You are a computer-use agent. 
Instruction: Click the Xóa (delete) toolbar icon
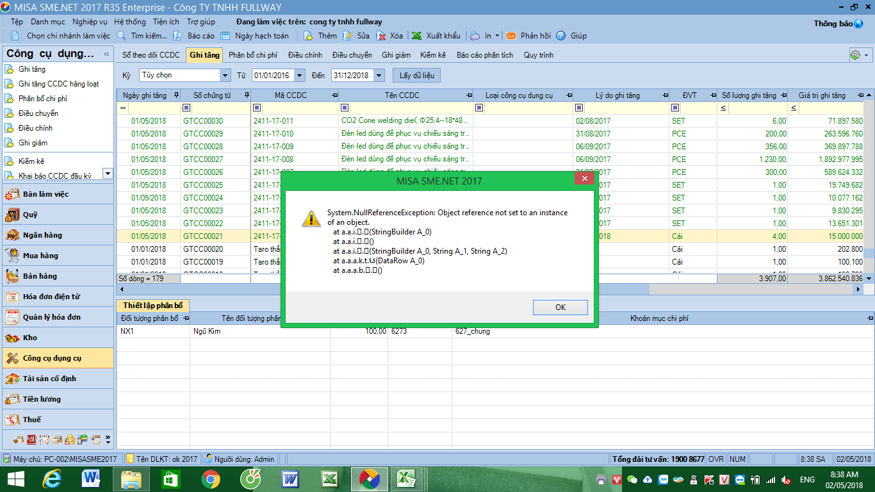pyautogui.click(x=380, y=36)
